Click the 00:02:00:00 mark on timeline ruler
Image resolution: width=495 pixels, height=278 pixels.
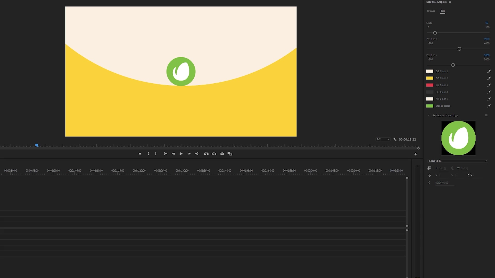coord(311,171)
